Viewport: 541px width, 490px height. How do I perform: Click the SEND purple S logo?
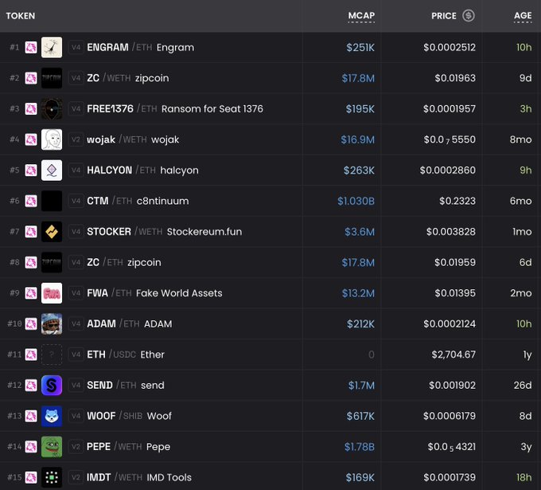(x=52, y=386)
